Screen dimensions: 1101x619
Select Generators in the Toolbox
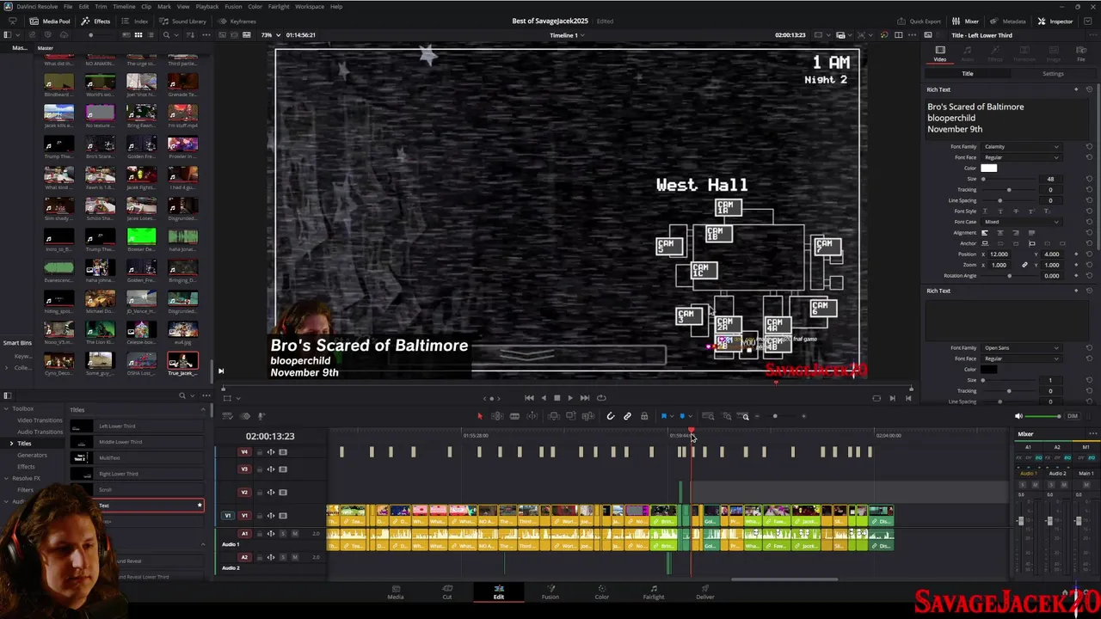coord(32,455)
